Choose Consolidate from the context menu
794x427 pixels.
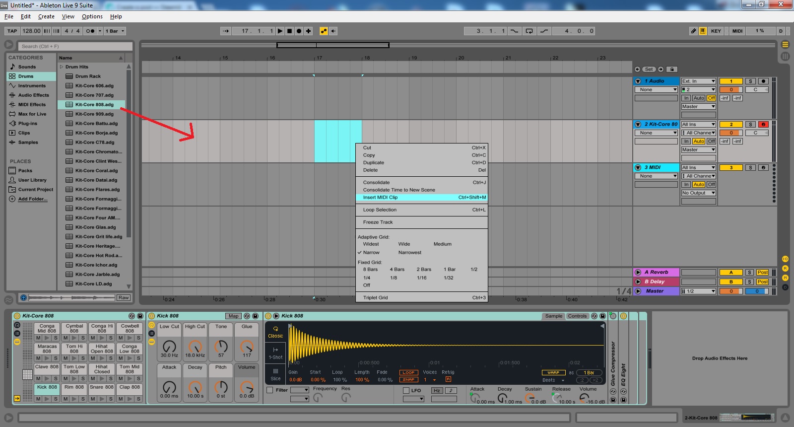point(422,182)
